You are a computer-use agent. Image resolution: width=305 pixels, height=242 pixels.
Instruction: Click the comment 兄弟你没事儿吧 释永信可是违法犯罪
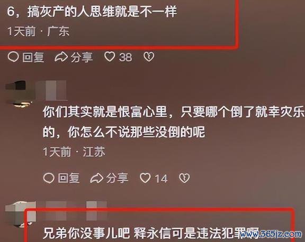pos(151,233)
